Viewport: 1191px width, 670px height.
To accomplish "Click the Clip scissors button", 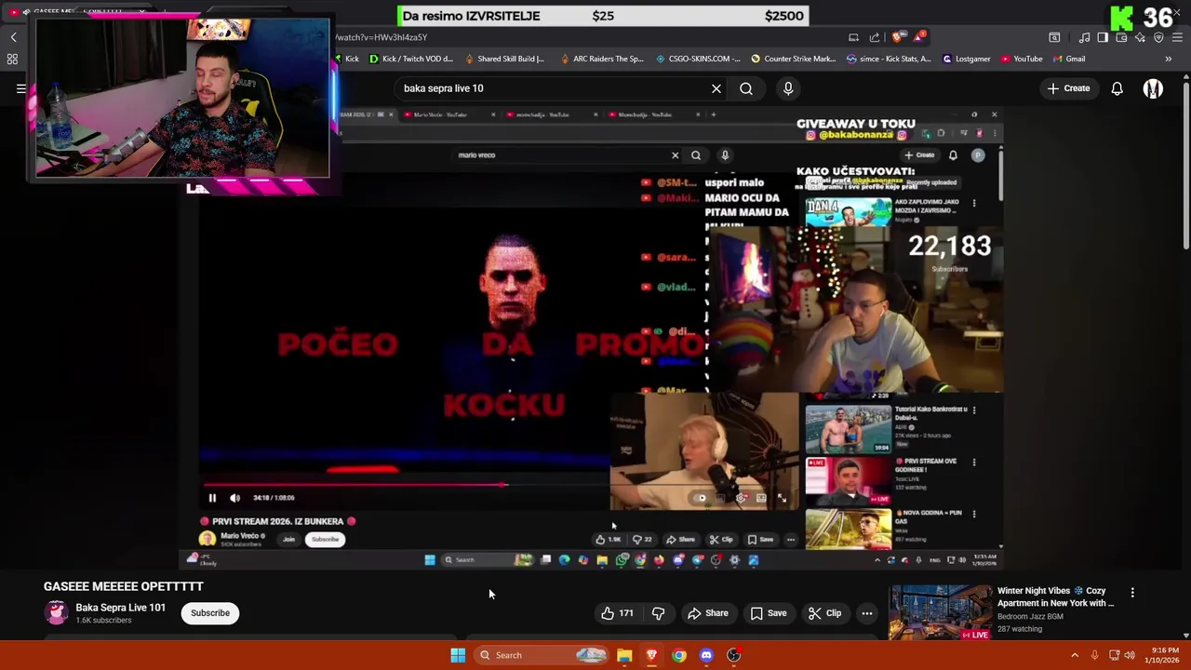I will 824,613.
